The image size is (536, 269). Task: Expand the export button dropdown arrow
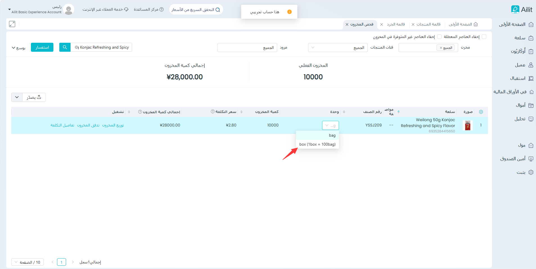point(17,97)
